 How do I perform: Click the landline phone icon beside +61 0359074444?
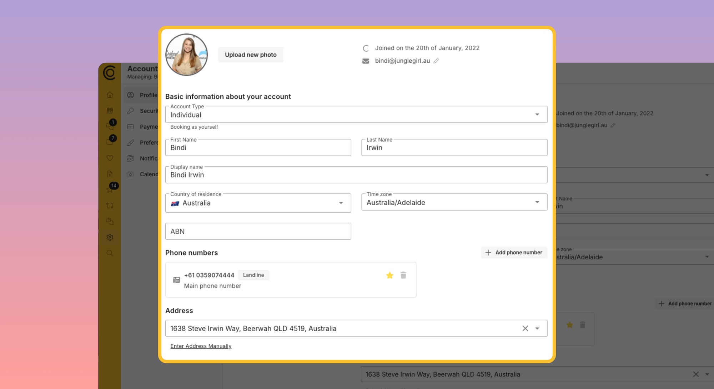(x=176, y=280)
